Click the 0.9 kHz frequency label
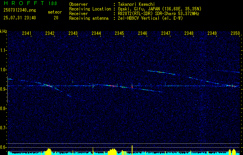The width and height of the screenshot is (243, 155). (3, 89)
